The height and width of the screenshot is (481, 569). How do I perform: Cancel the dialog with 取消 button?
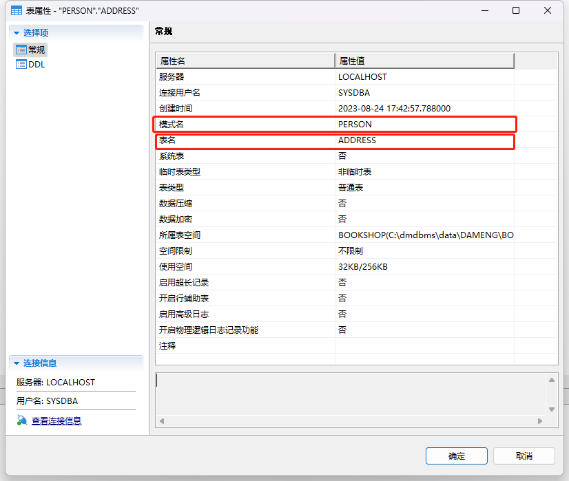524,456
